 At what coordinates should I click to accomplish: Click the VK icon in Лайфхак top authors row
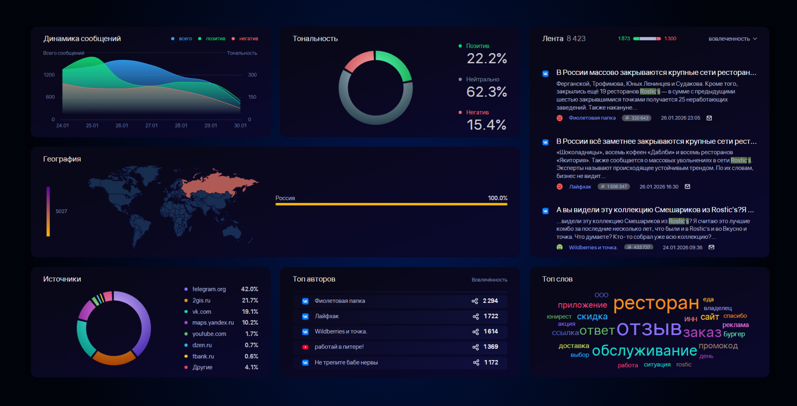click(x=305, y=317)
